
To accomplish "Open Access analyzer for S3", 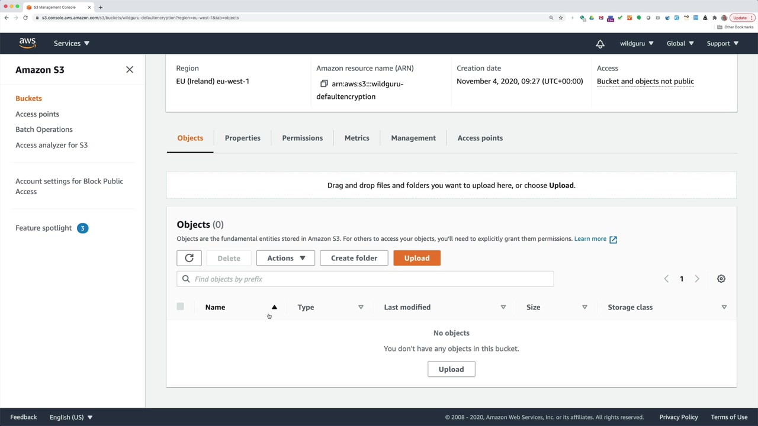I will [52, 145].
